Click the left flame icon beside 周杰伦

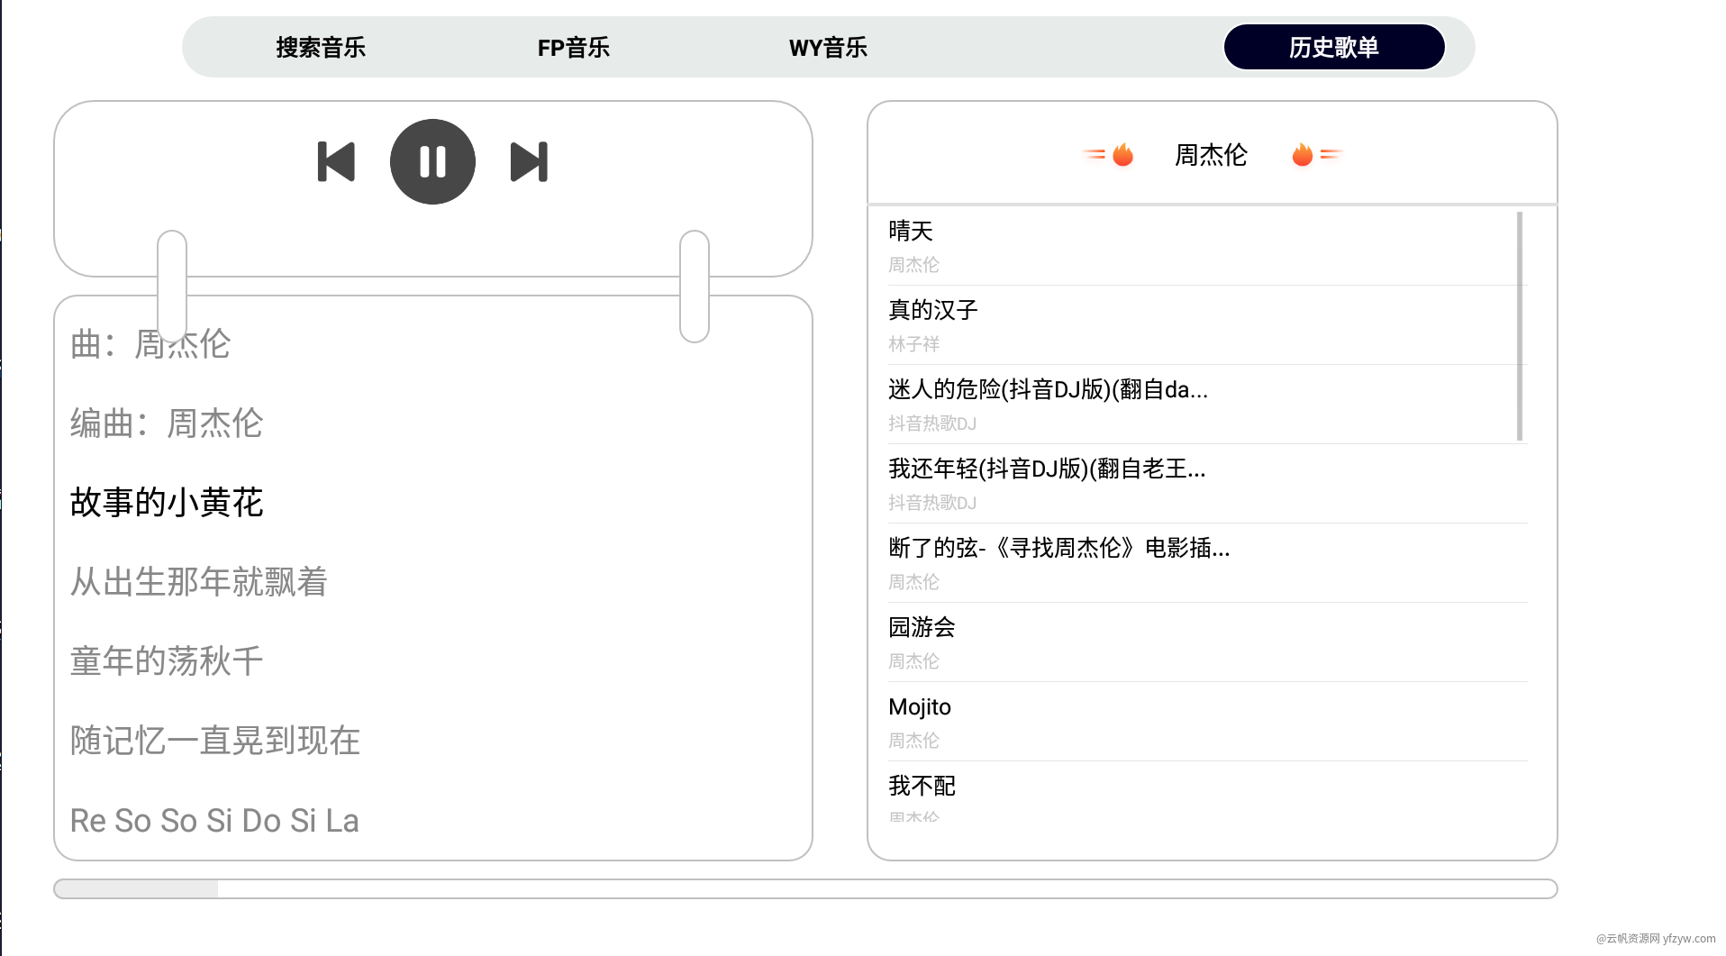1122,154
